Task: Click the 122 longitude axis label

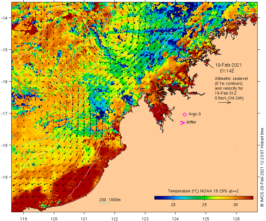Action: (115, 219)
